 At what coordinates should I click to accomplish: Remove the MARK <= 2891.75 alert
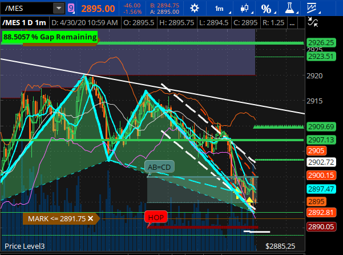coord(91,218)
